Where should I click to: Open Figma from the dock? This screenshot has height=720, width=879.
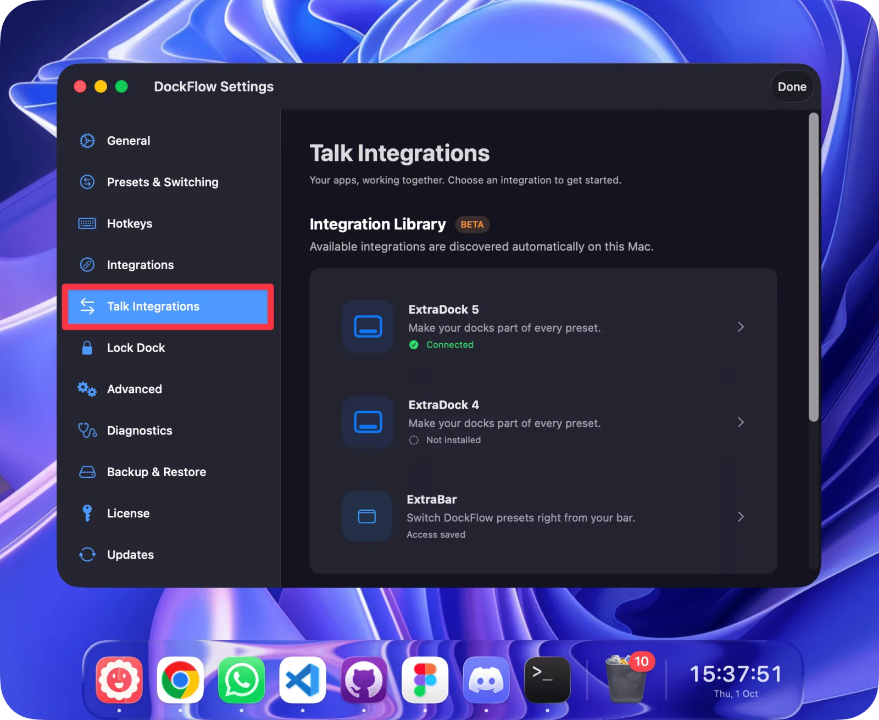(x=425, y=680)
